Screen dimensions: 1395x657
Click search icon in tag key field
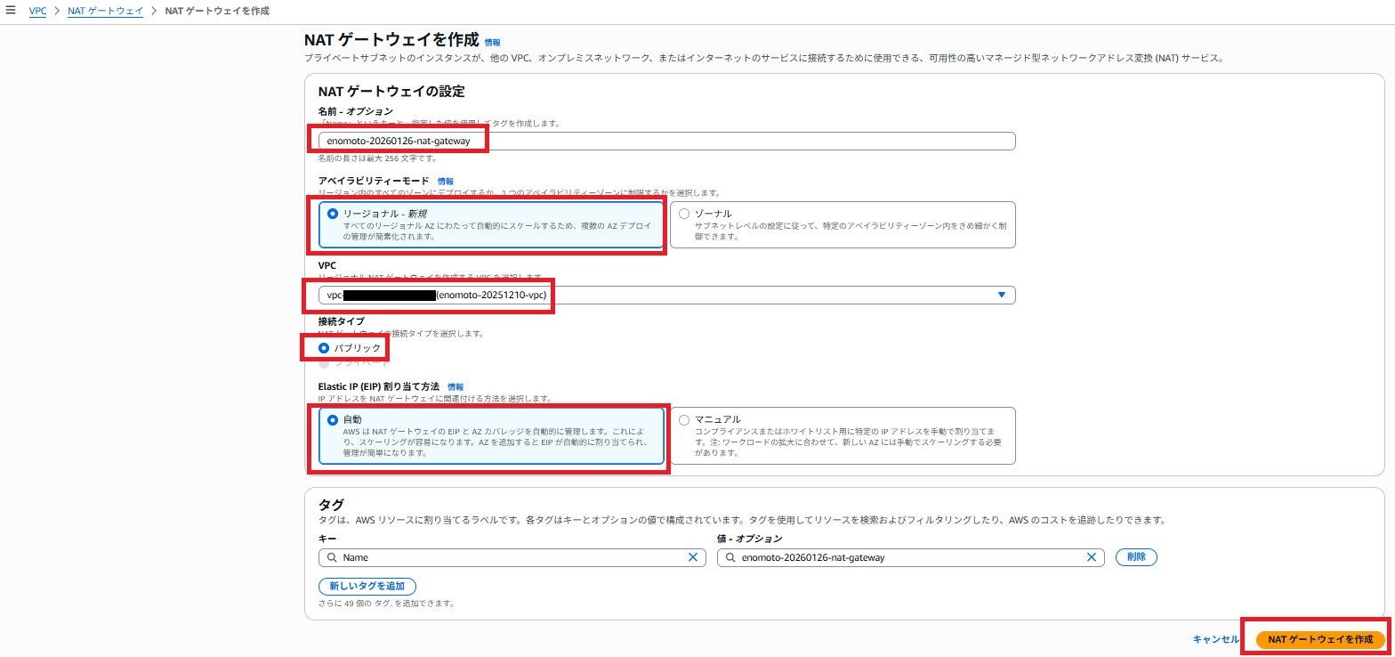[331, 557]
